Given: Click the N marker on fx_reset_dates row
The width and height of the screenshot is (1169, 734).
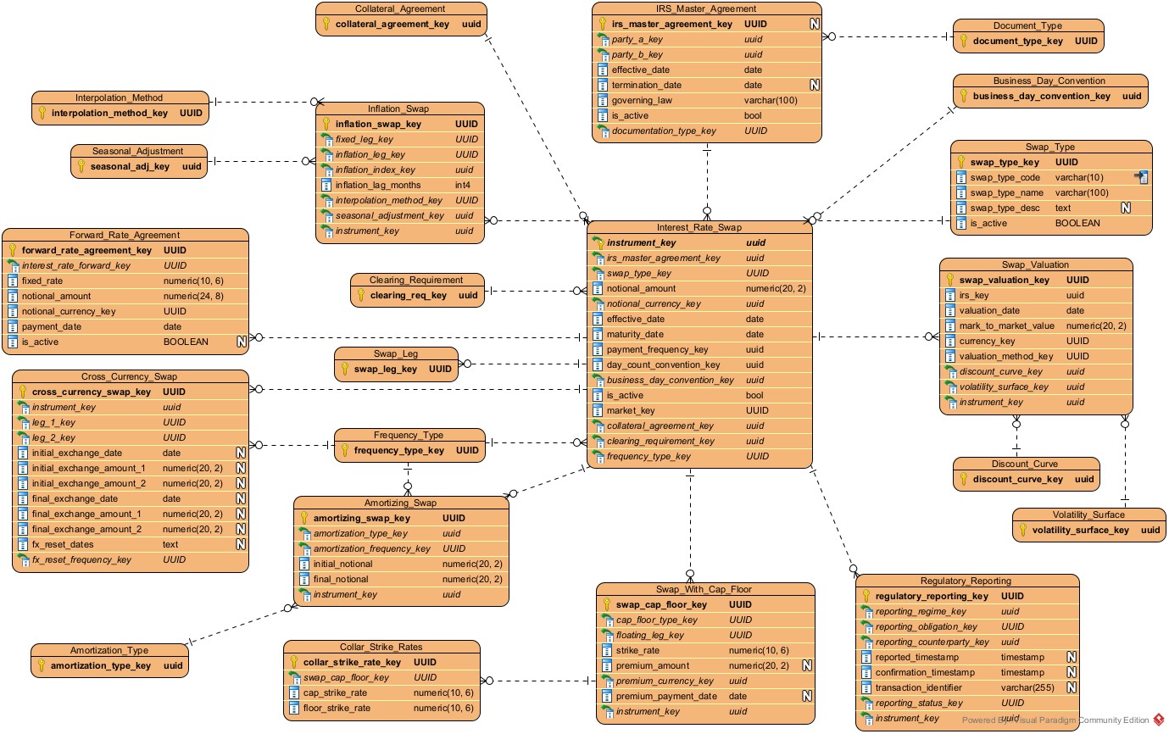Looking at the screenshot, I should [241, 545].
